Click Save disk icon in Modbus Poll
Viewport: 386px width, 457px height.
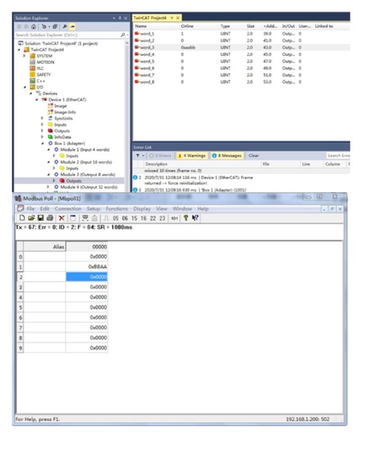coord(41,218)
